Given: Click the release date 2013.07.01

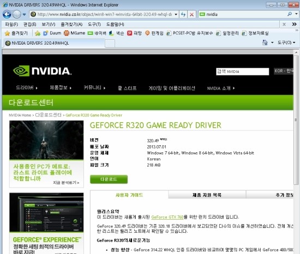Looking at the screenshot, I should 157,147.
